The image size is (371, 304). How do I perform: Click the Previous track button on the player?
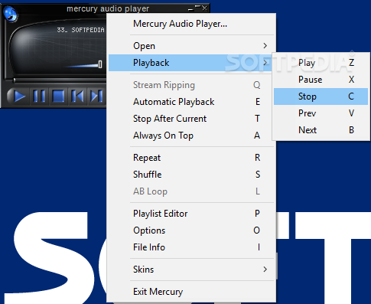click(77, 96)
